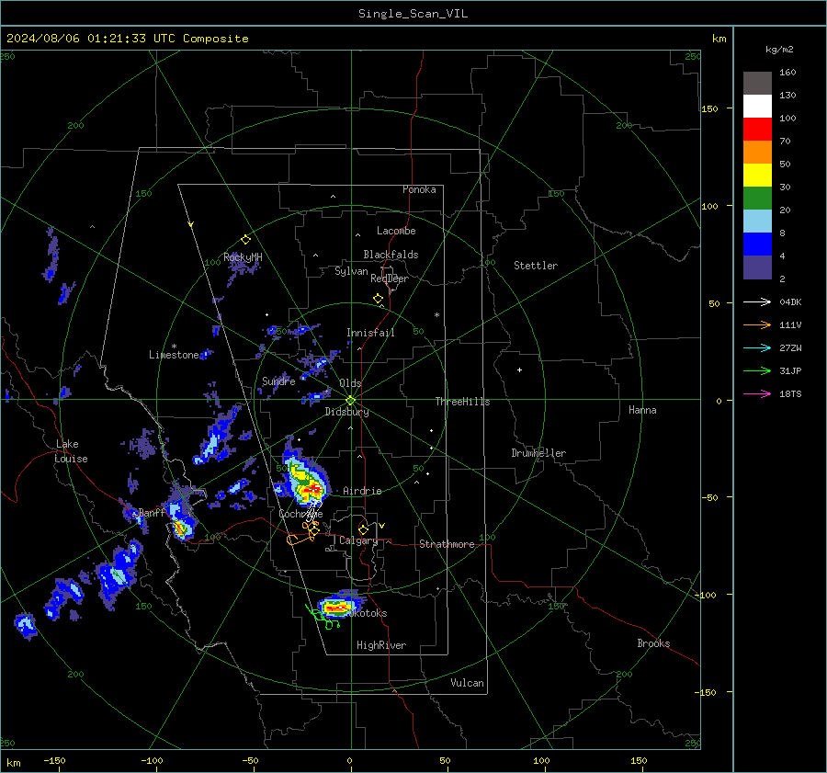Image resolution: width=827 pixels, height=773 pixels.
Task: Click the Drumheller city label
Action: tap(538, 453)
